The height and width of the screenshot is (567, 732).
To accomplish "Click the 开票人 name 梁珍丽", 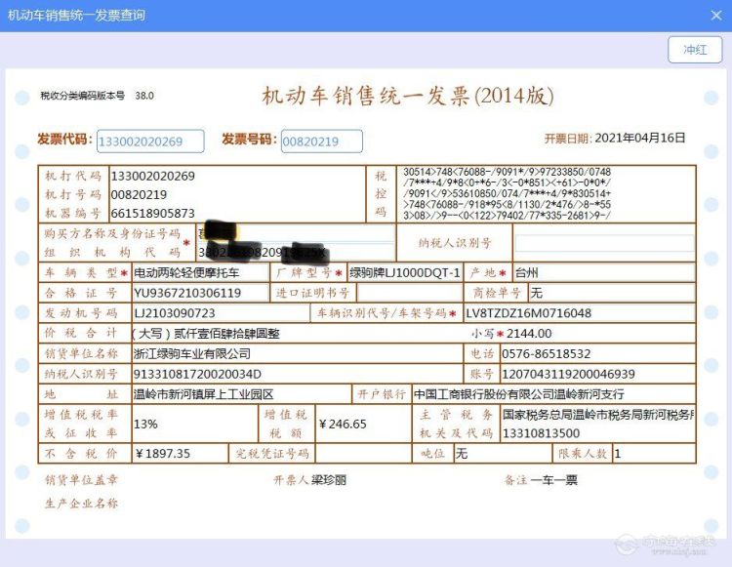I will 329,480.
